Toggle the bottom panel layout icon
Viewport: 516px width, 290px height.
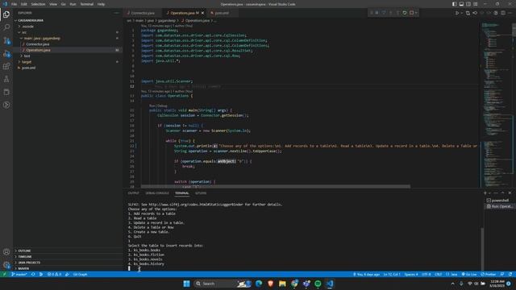click(461, 4)
